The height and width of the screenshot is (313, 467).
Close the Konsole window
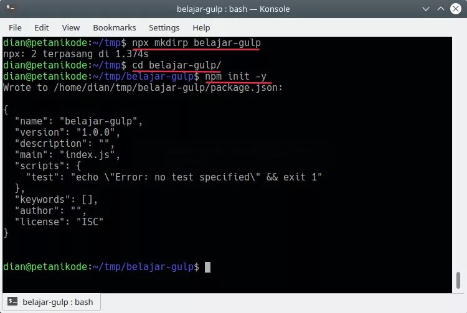click(456, 9)
